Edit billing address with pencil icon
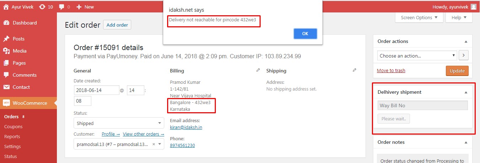The width and height of the screenshot is (480, 163). [258, 70]
